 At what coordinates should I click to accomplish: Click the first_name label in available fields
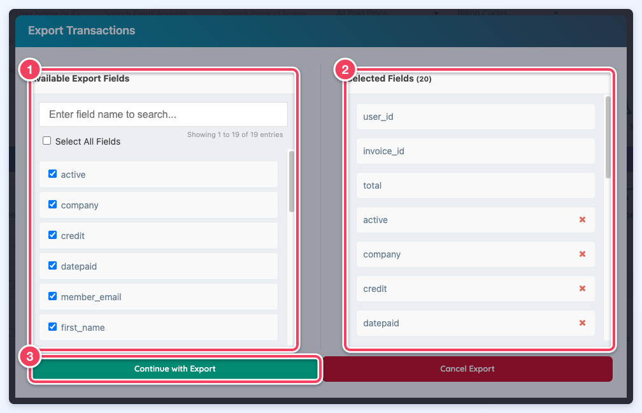click(x=83, y=328)
